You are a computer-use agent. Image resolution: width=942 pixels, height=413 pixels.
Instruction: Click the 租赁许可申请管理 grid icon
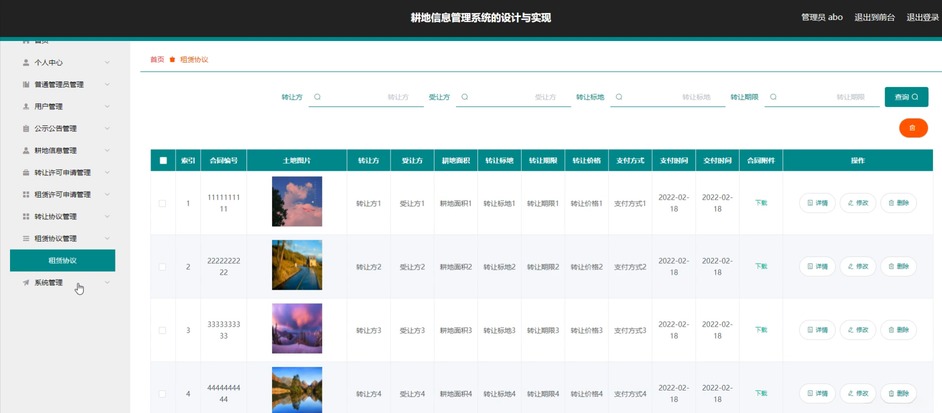26,194
